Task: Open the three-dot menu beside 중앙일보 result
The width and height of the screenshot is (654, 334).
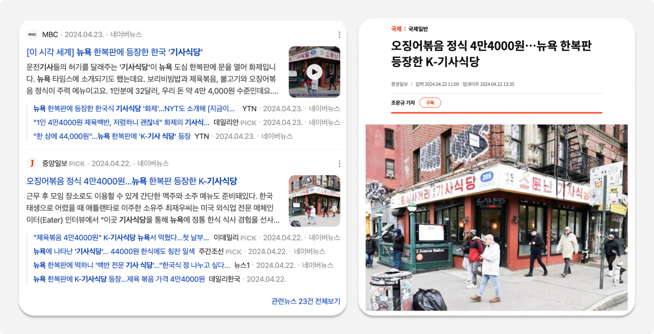Action: coord(339,163)
